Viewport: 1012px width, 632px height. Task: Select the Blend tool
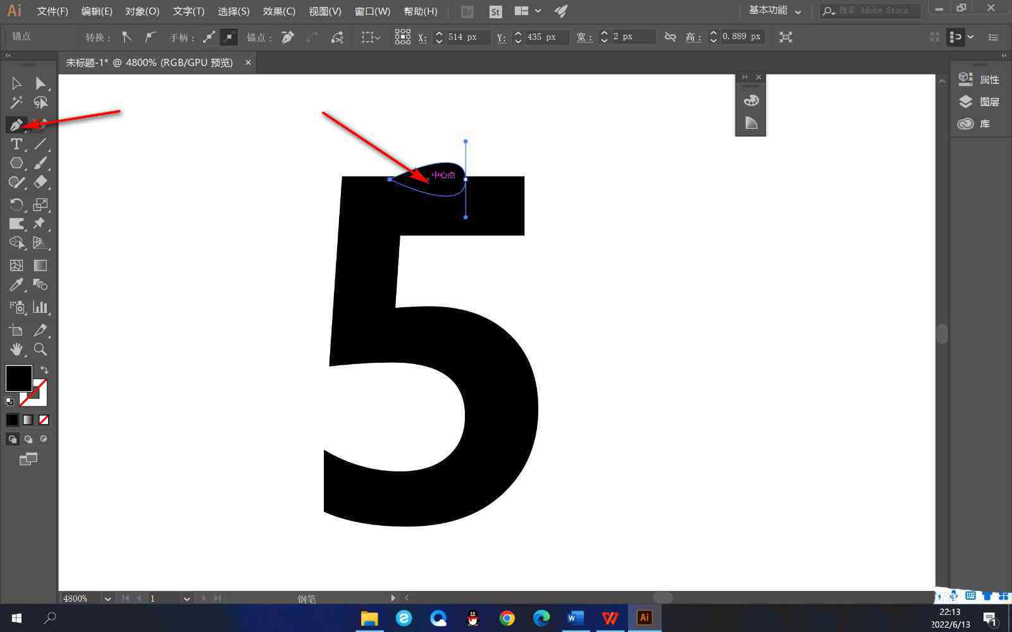tap(40, 285)
